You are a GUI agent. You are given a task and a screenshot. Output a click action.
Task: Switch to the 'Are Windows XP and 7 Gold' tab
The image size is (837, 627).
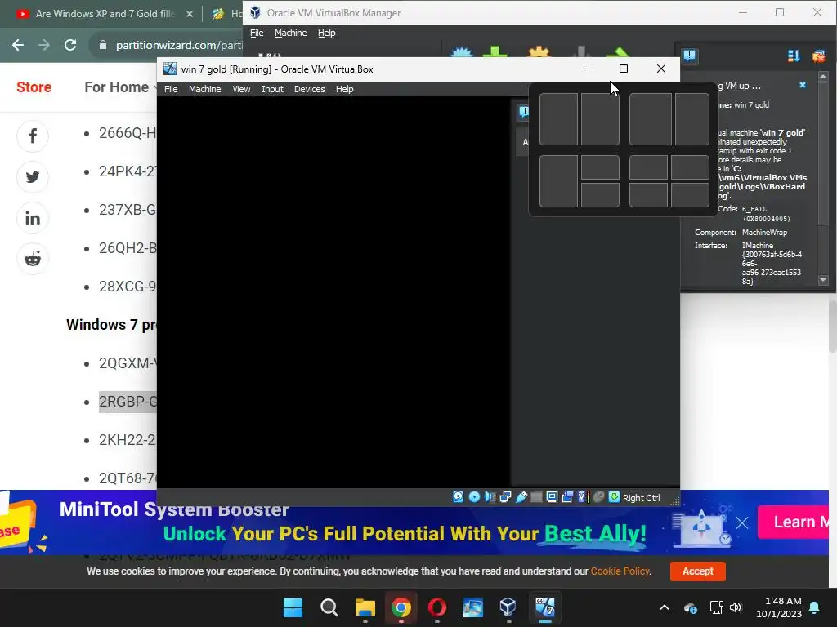[104, 14]
